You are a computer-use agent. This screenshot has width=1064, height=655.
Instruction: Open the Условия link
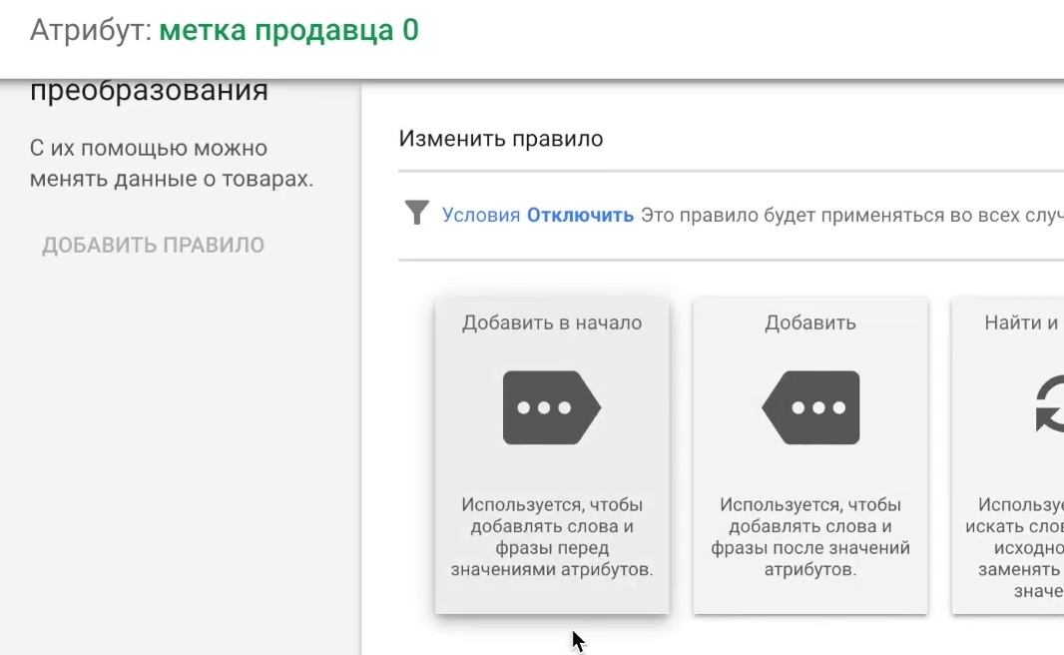(x=481, y=215)
